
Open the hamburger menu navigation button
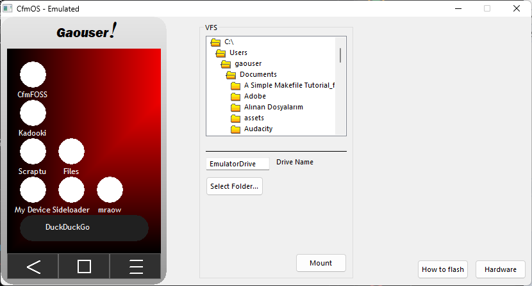pyautogui.click(x=135, y=267)
